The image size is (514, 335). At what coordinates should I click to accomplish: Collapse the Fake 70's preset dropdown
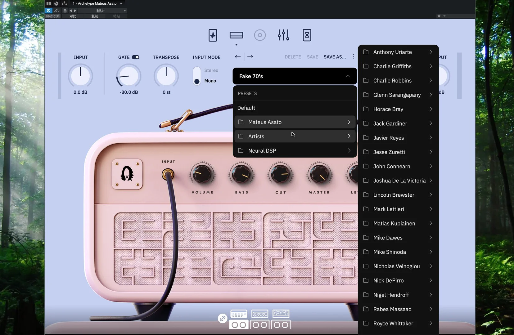coord(348,76)
